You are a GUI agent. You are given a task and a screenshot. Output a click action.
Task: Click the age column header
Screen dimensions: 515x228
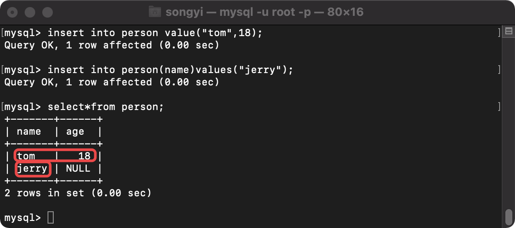click(75, 132)
